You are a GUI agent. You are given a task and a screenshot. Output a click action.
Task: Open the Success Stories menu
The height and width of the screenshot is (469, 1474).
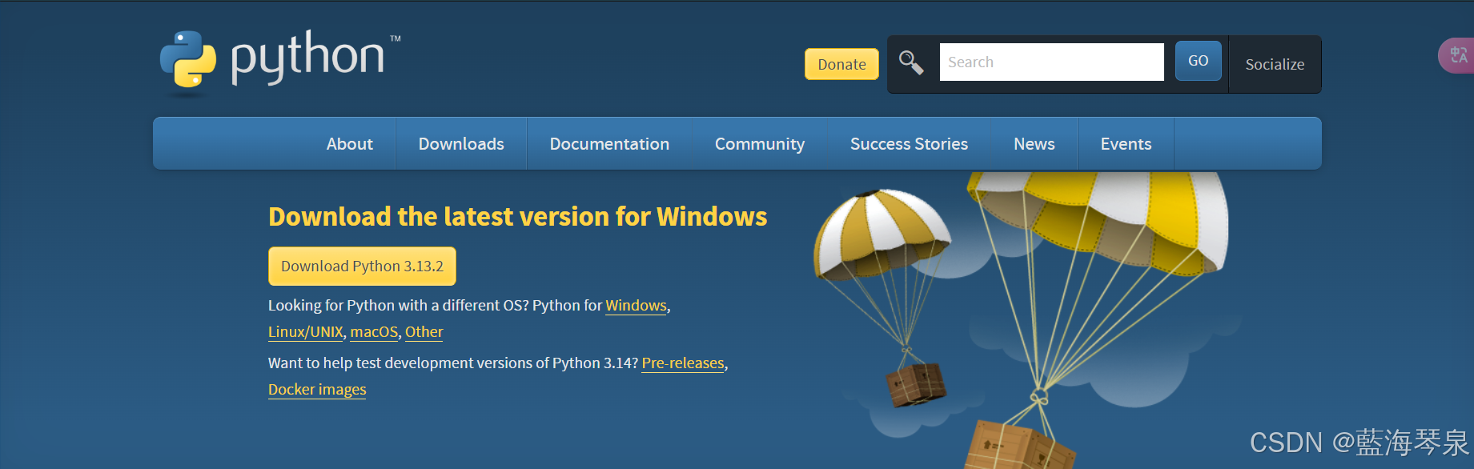pyautogui.click(x=909, y=144)
